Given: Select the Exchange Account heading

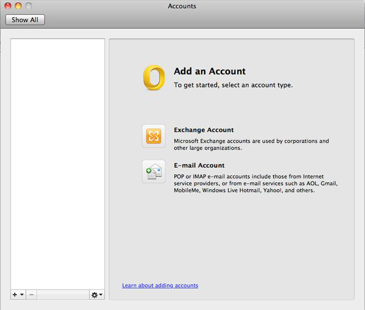Looking at the screenshot, I should click(204, 130).
